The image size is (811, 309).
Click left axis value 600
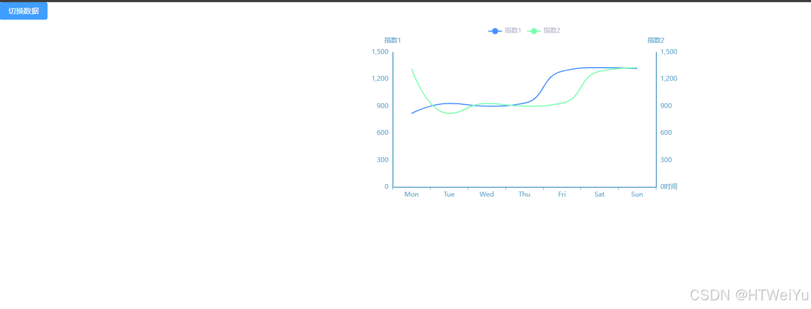tap(383, 133)
